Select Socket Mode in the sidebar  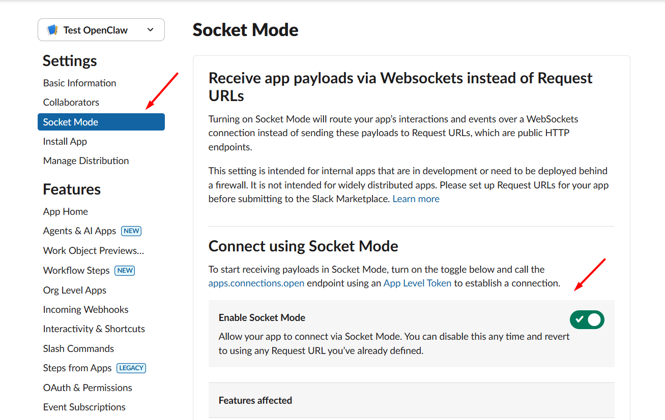tap(71, 122)
